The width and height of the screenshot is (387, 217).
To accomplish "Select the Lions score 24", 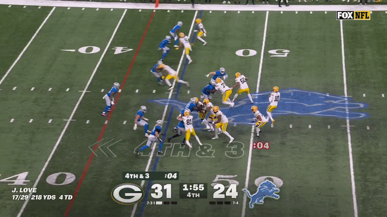I will (225, 191).
